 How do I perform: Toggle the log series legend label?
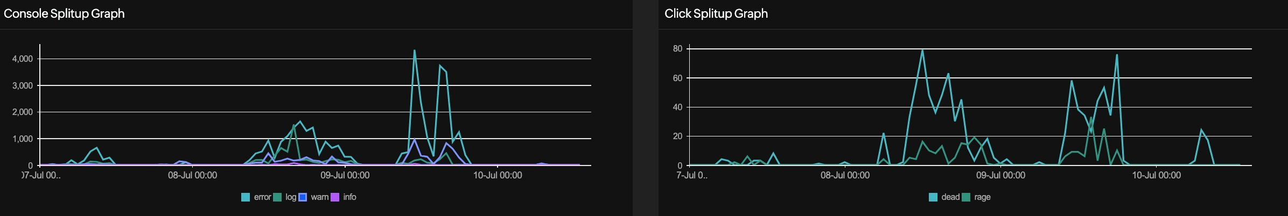point(291,197)
